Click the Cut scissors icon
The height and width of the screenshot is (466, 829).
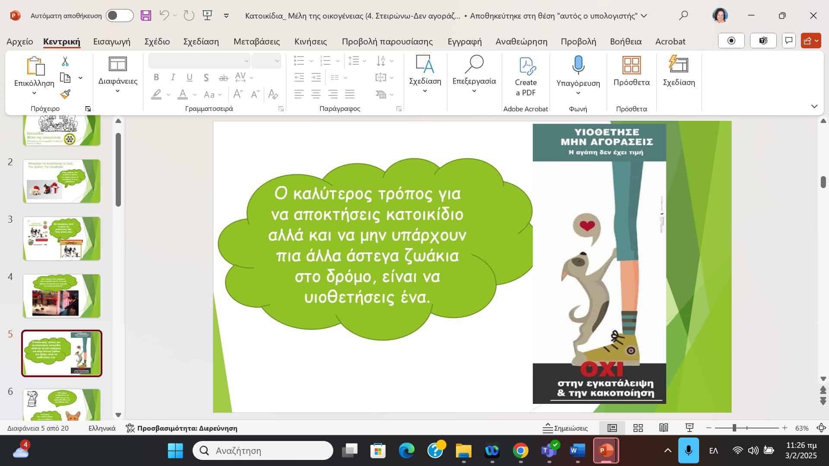65,61
